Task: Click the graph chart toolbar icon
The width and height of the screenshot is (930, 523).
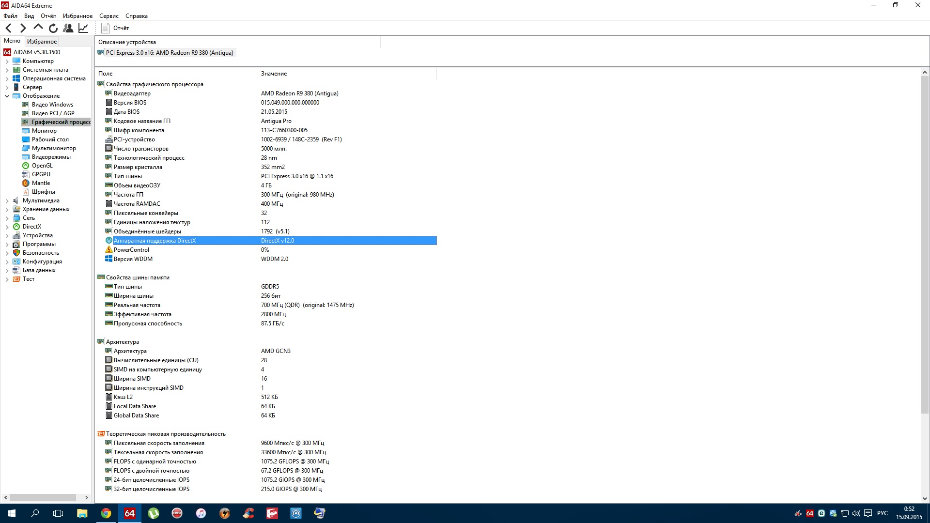Action: (x=83, y=28)
